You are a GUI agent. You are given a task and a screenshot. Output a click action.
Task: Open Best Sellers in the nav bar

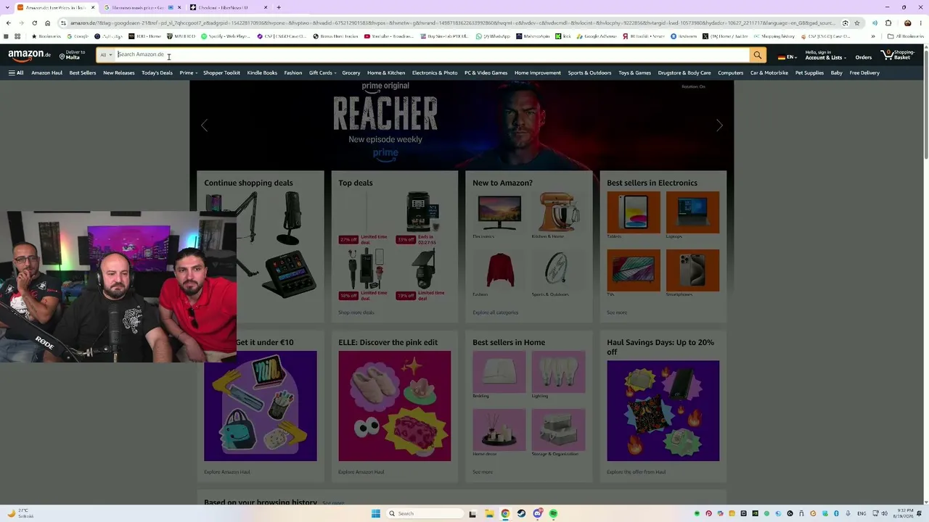click(83, 72)
